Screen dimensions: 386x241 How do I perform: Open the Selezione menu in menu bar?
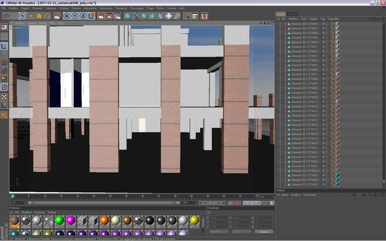[x=51, y=8]
